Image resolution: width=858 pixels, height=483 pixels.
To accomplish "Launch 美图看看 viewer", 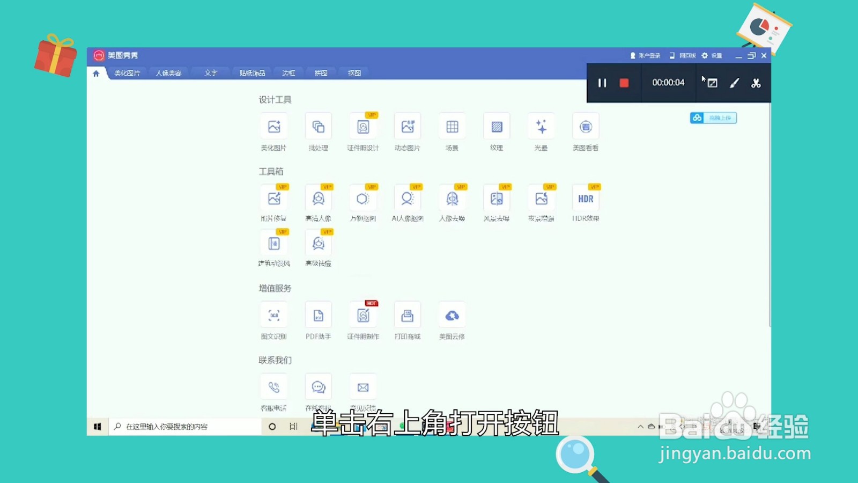I will click(x=586, y=127).
